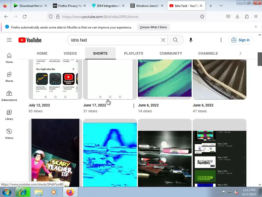Select the SHORTS channel tab
Image resolution: width=262 pixels, height=197 pixels.
tap(100, 53)
